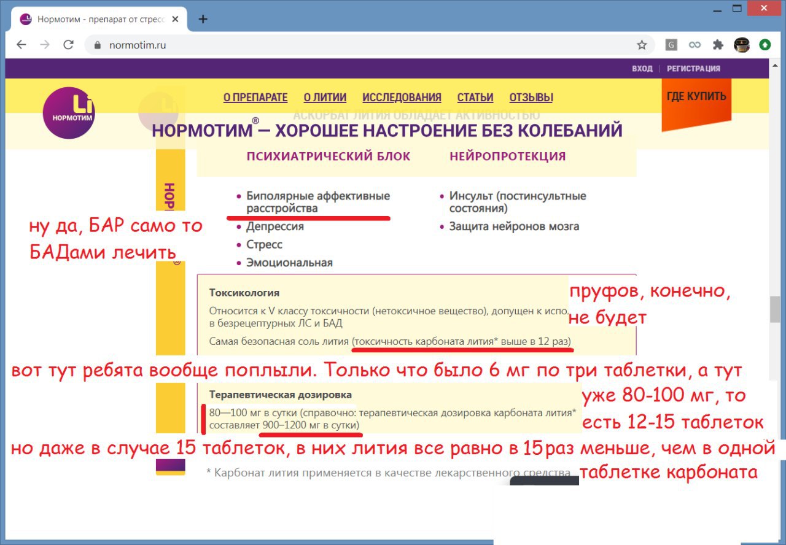Open the ИССЛЕДОВАНИЯ menu item
786x545 pixels.
[402, 97]
